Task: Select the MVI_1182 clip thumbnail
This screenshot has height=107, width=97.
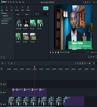Action: (x=19, y=36)
